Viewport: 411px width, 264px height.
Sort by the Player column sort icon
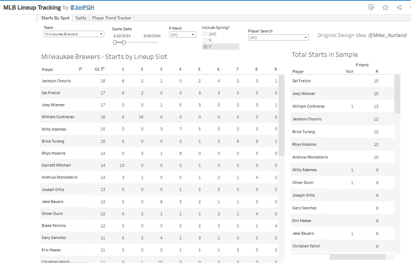[x=81, y=70]
